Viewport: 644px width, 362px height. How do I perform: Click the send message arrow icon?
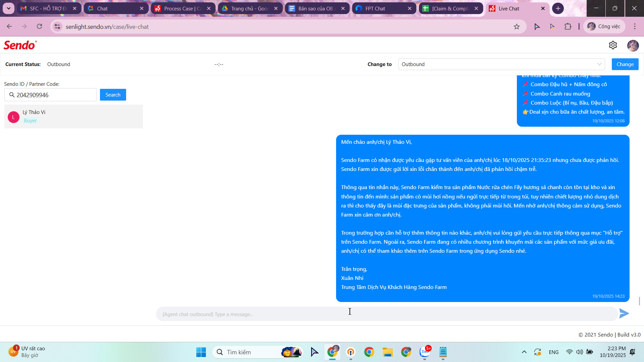[x=624, y=314]
